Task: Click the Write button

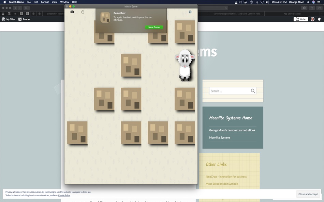Action: (x=300, y=19)
